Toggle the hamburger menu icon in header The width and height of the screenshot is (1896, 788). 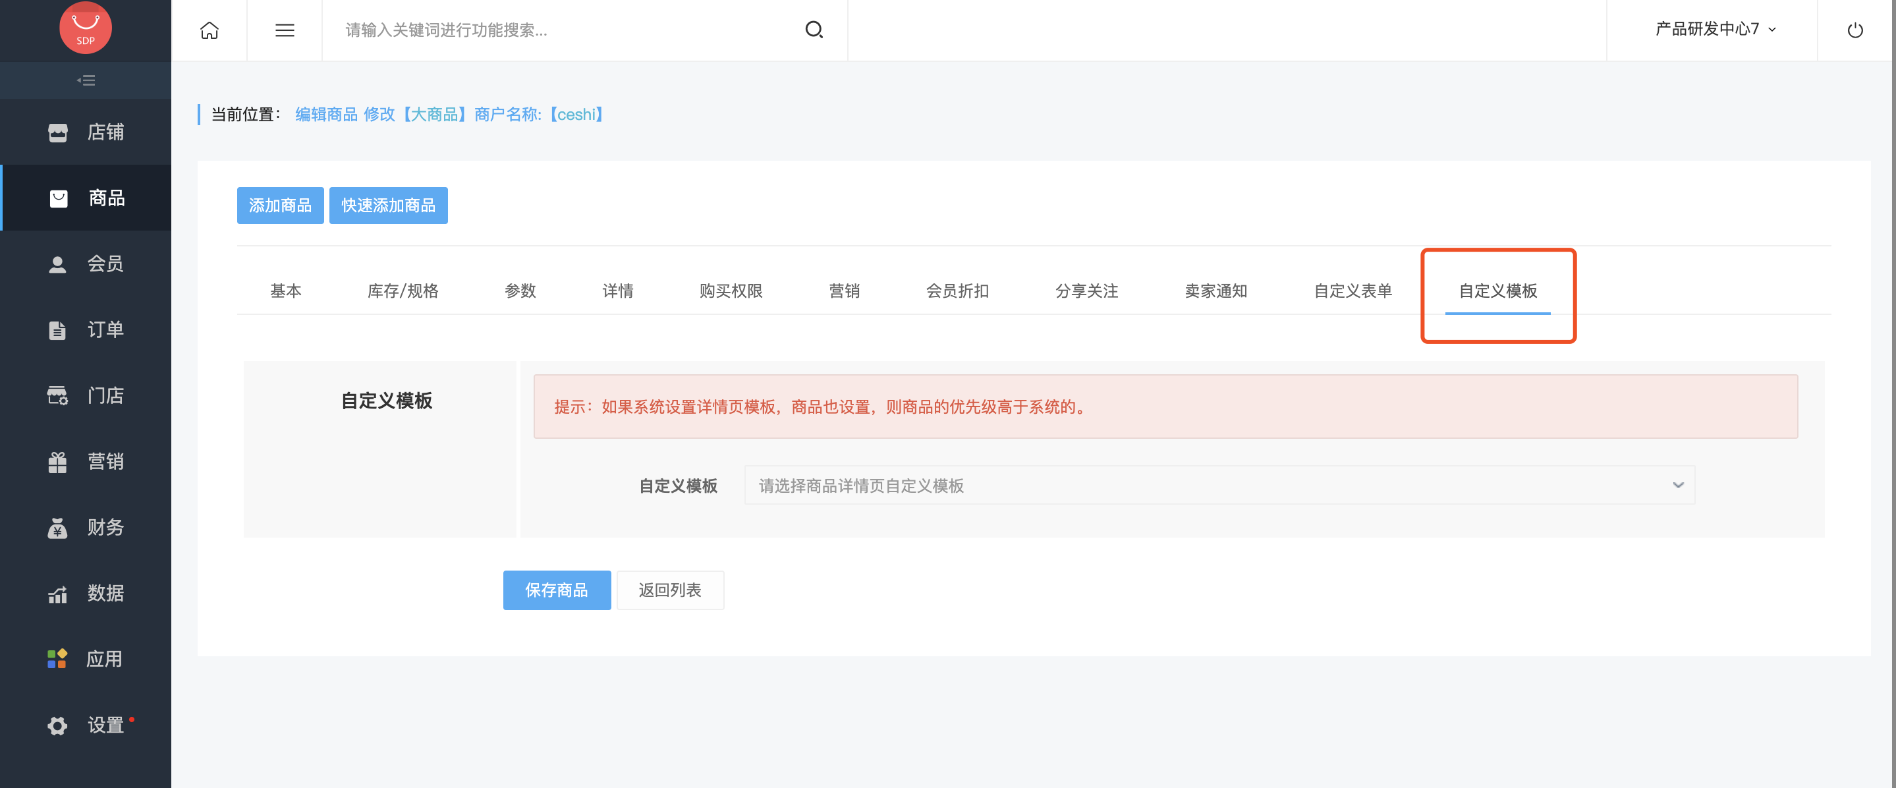click(284, 30)
